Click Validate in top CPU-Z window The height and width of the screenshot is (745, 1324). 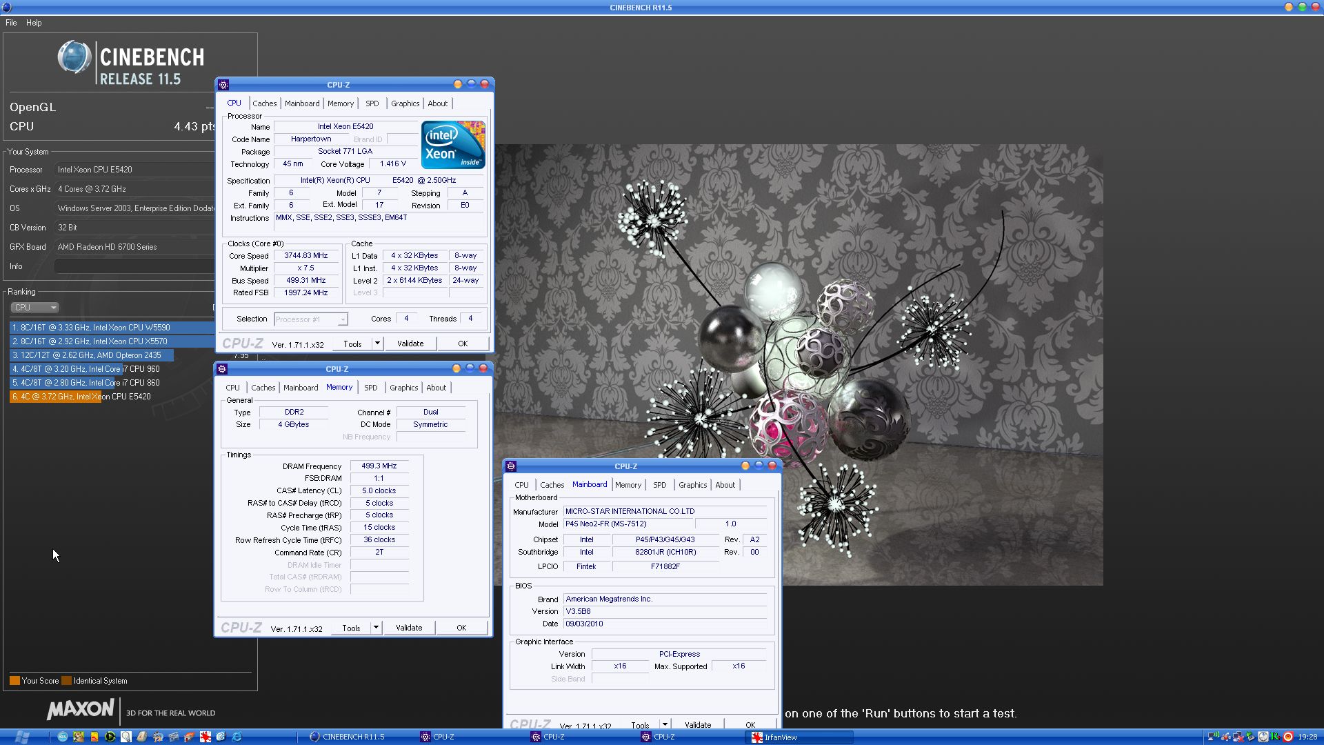[410, 344]
